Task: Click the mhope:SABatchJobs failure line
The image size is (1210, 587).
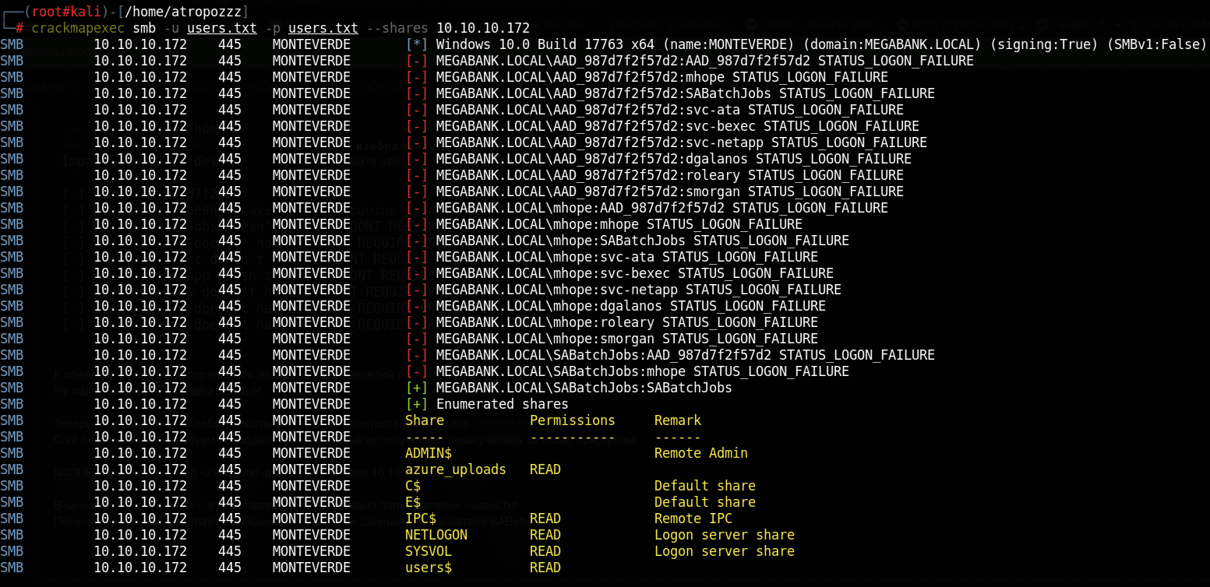Action: pyautogui.click(x=643, y=241)
